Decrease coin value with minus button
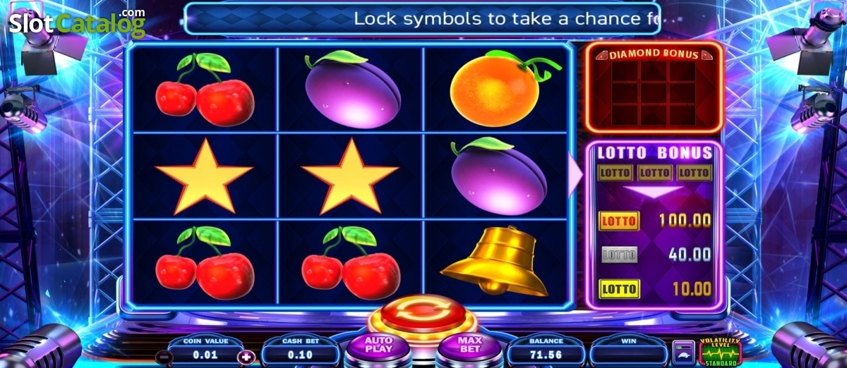Screen dimensions: 847x368 click(163, 357)
